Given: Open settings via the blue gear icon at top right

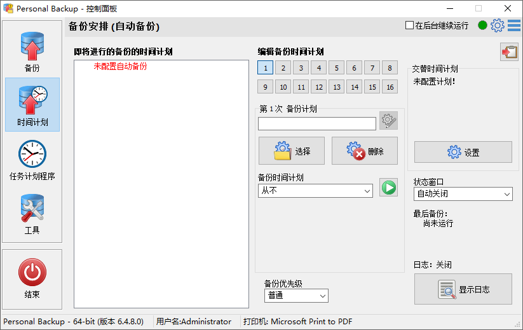Looking at the screenshot, I should [498, 25].
